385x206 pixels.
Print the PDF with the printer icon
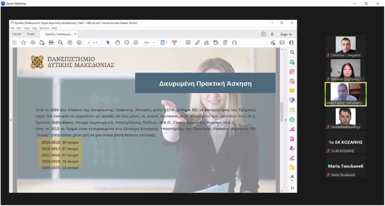[x=51, y=43]
